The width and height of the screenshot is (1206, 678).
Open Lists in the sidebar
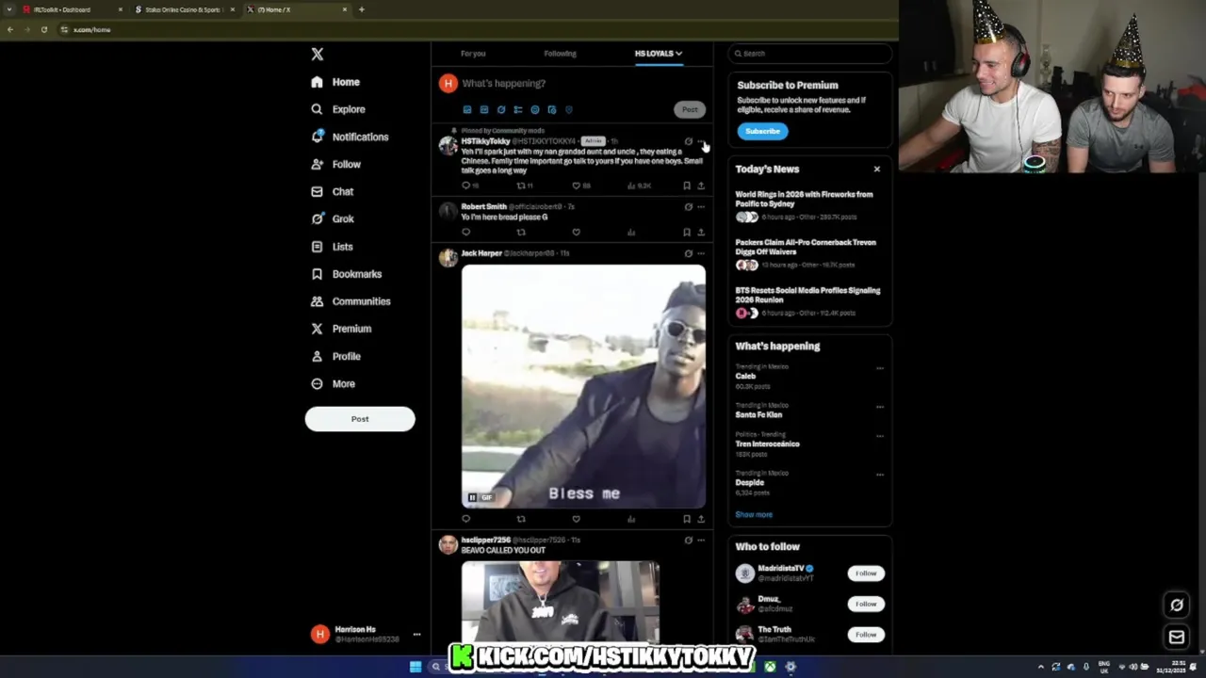coord(332,247)
